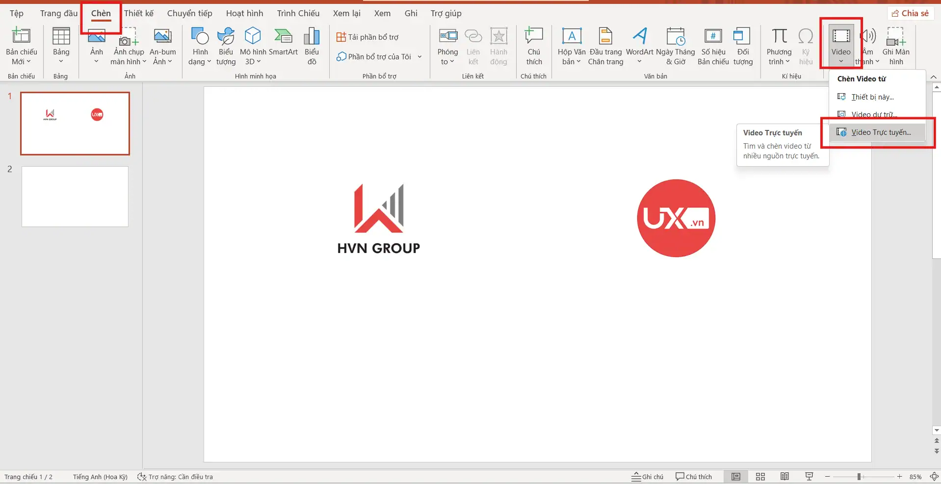Insert Ngày Tháng & Giờ
The width and height of the screenshot is (941, 484).
(x=676, y=45)
